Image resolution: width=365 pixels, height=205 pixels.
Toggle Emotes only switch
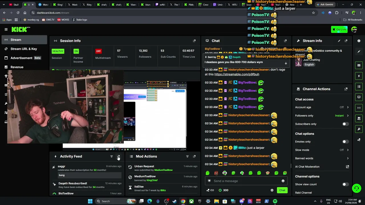(x=345, y=142)
